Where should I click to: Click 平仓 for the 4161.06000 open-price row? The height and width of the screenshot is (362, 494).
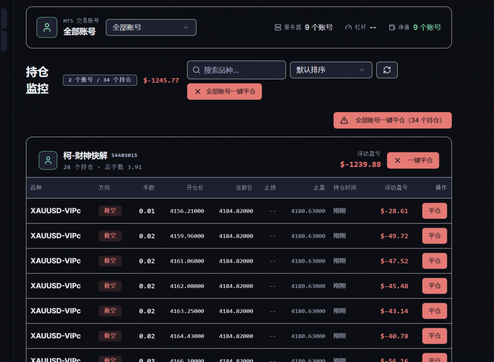pos(434,261)
